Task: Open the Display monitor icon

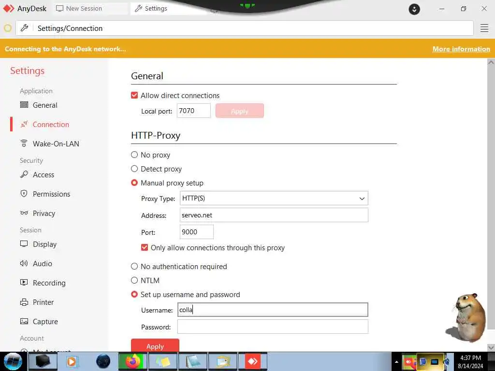Action: pyautogui.click(x=24, y=244)
